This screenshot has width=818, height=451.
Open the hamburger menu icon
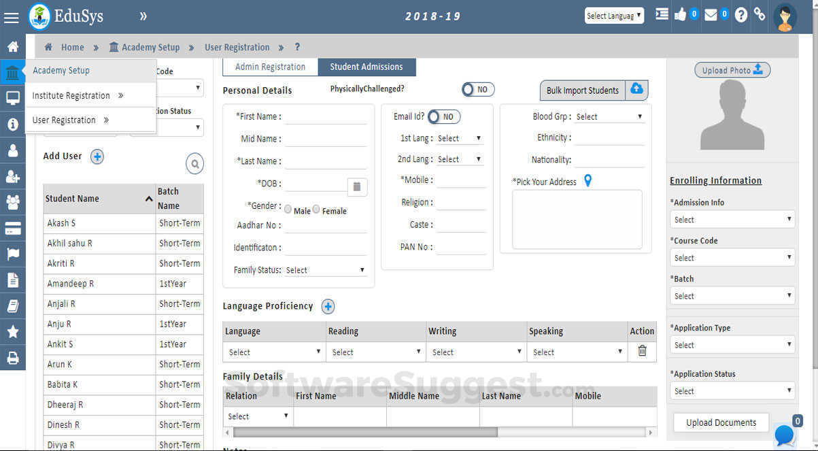(x=12, y=18)
